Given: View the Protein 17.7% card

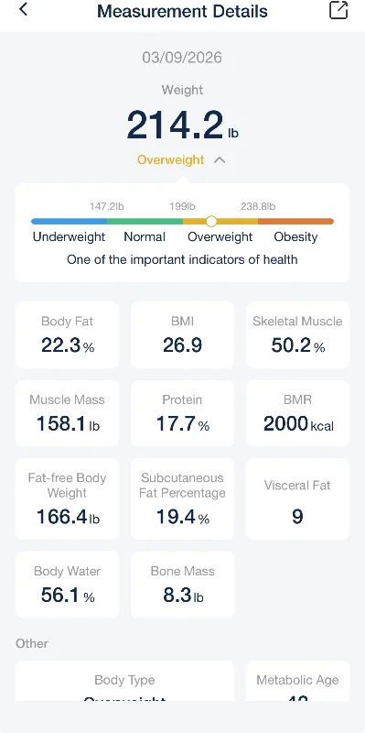Looking at the screenshot, I should pos(183,413).
